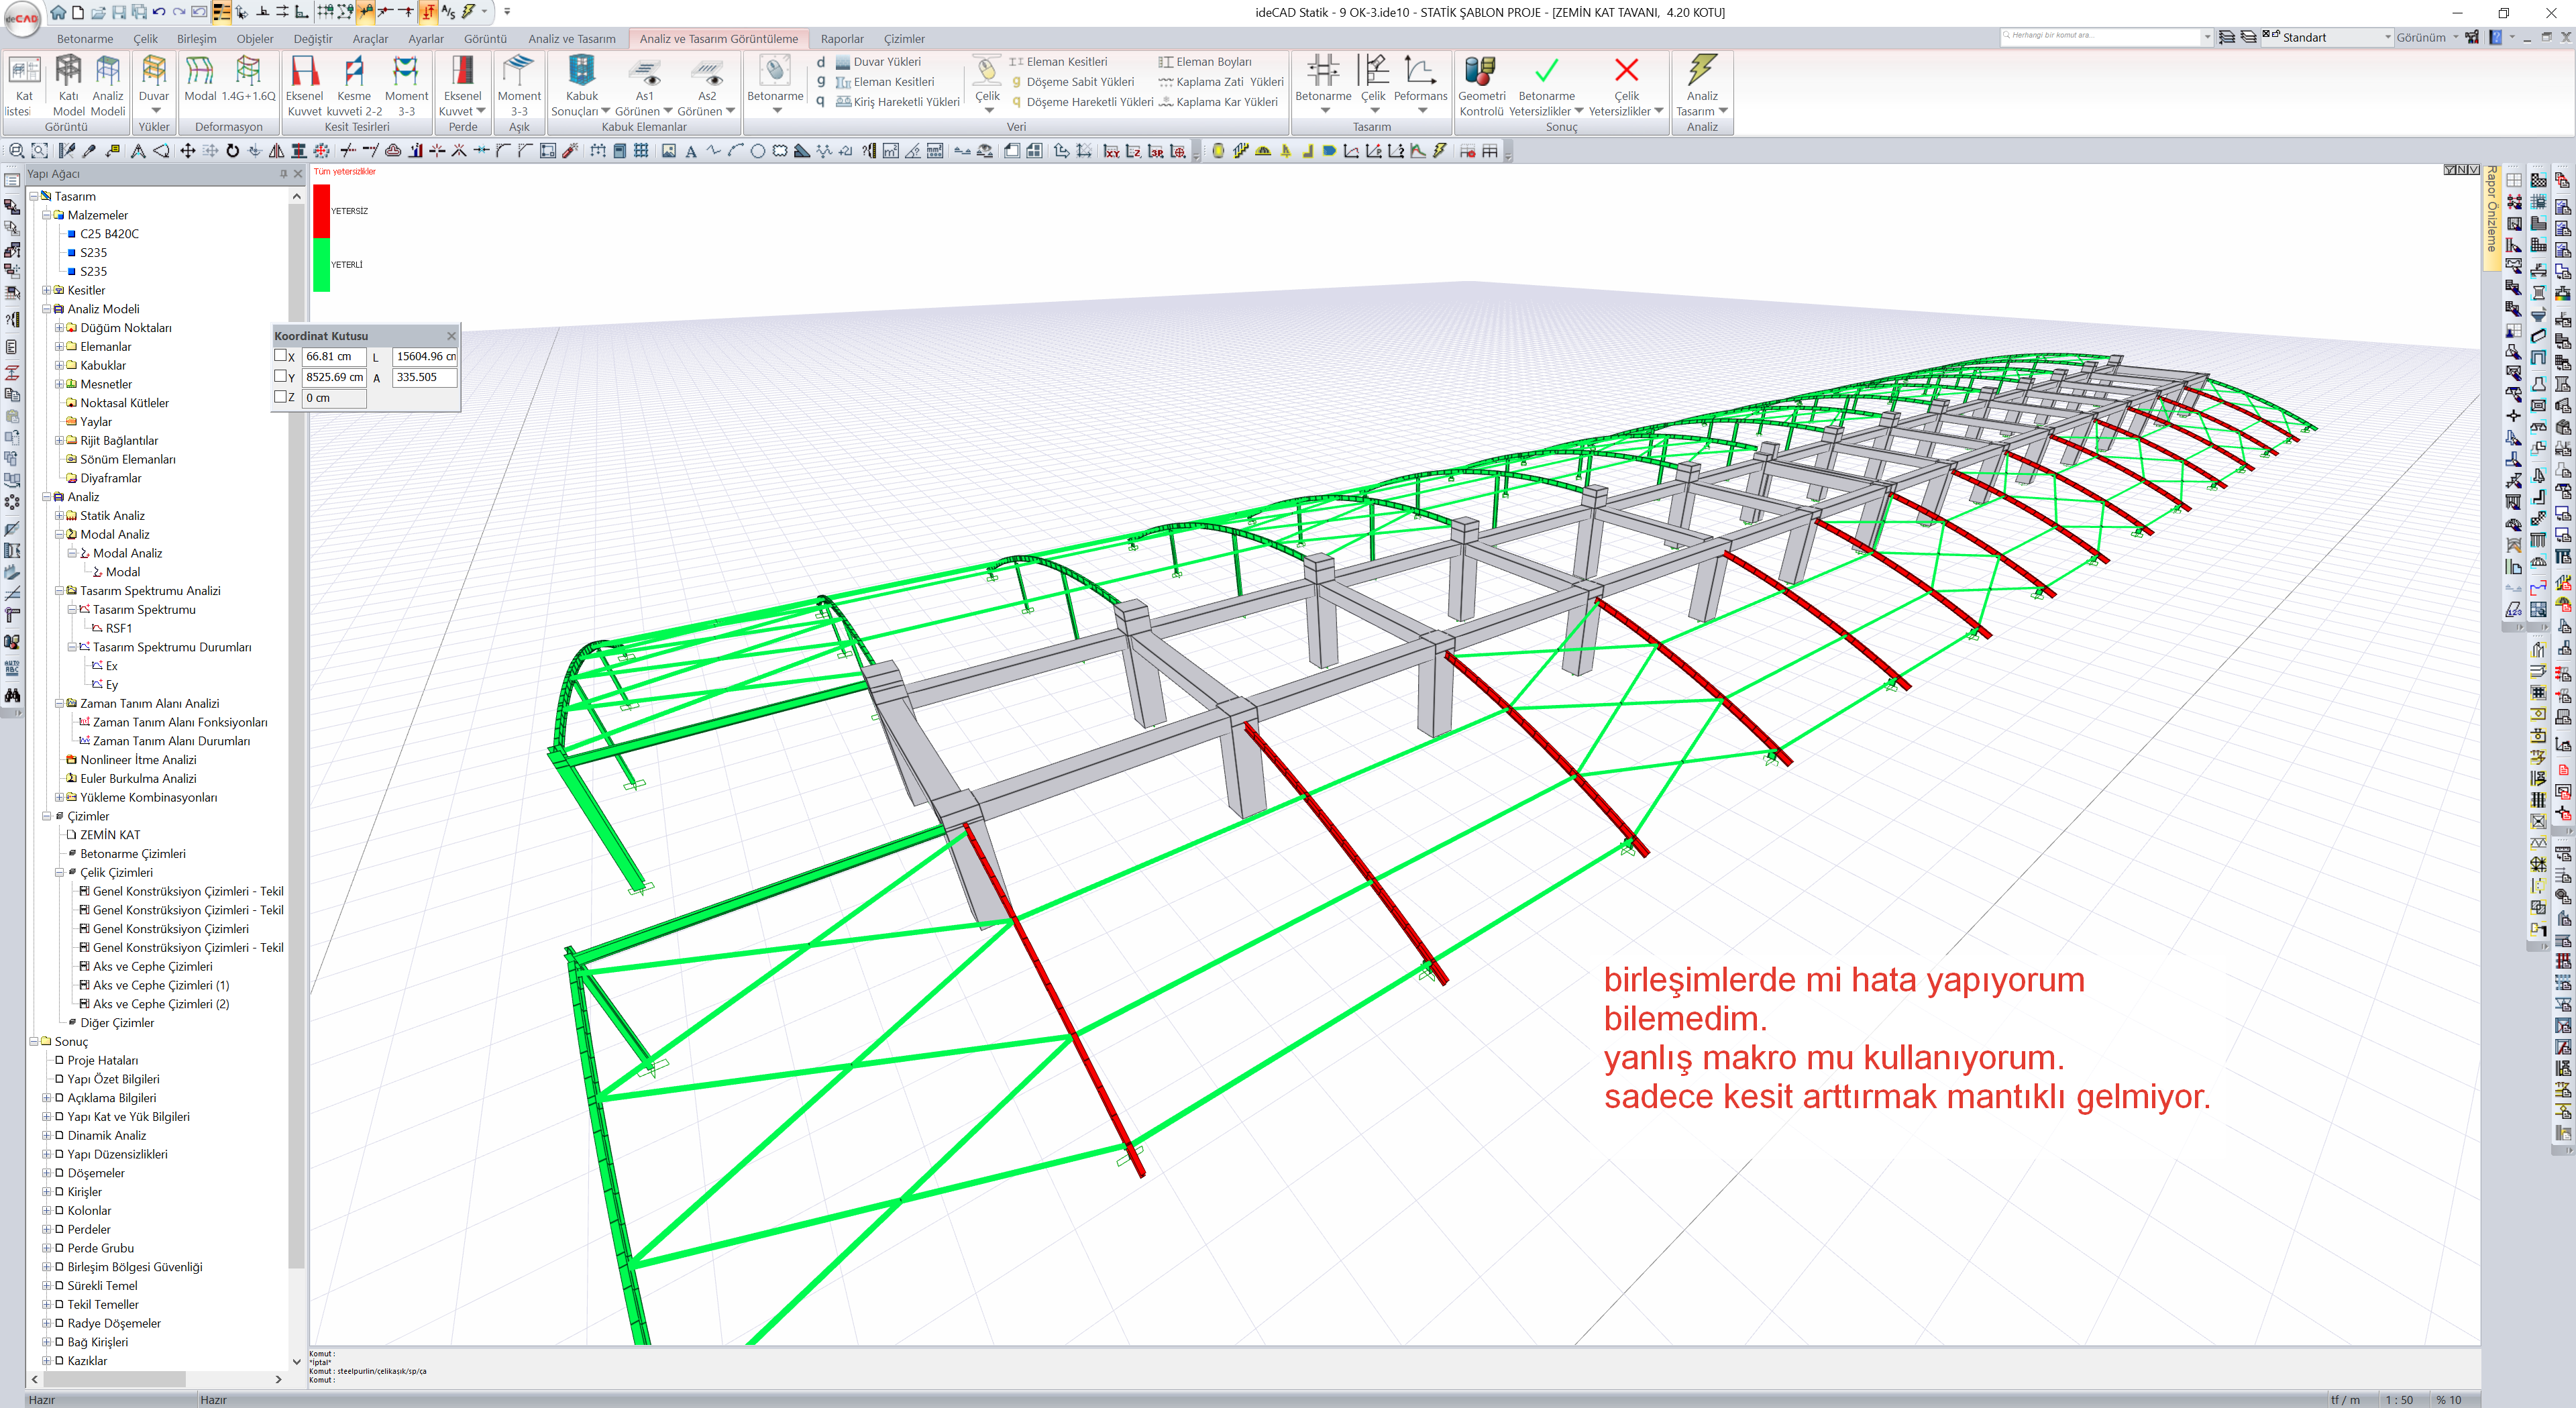The width and height of the screenshot is (2576, 1408).
Task: Open the Çelik ribbon tab
Action: 146,39
